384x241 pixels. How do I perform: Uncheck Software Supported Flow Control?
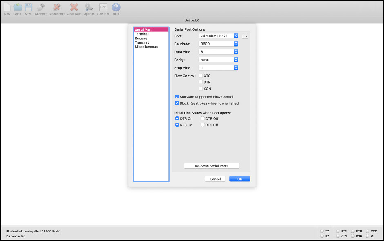[x=177, y=97]
